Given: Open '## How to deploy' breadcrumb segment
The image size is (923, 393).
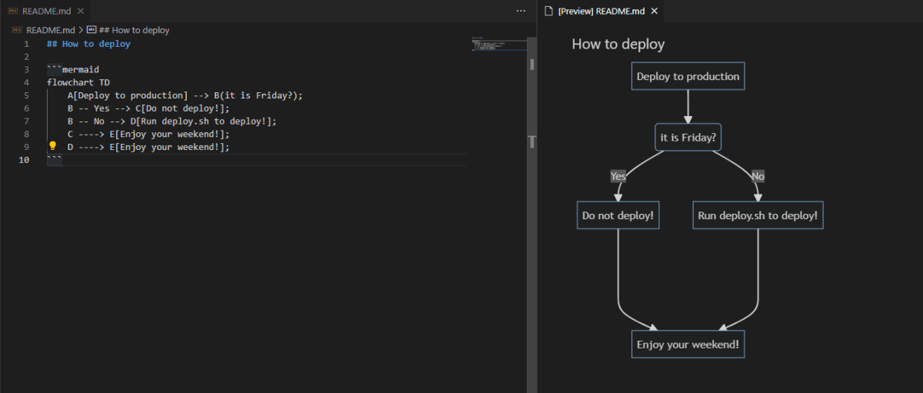Looking at the screenshot, I should pos(134,30).
